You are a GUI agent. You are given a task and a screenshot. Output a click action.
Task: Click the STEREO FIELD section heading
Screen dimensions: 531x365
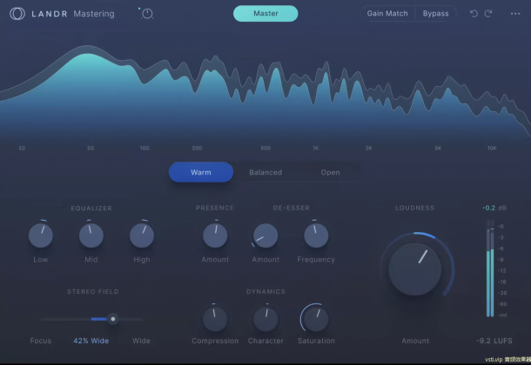click(x=93, y=292)
